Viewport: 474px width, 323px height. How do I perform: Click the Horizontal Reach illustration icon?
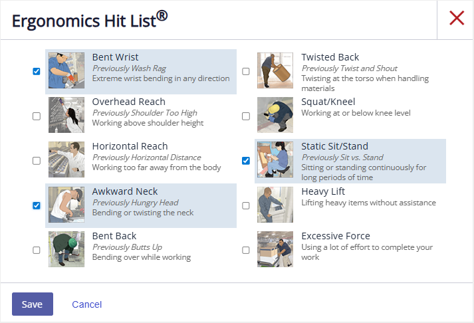(66, 160)
